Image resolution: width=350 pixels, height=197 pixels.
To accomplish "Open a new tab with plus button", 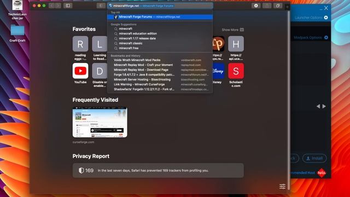I will click(287, 7).
